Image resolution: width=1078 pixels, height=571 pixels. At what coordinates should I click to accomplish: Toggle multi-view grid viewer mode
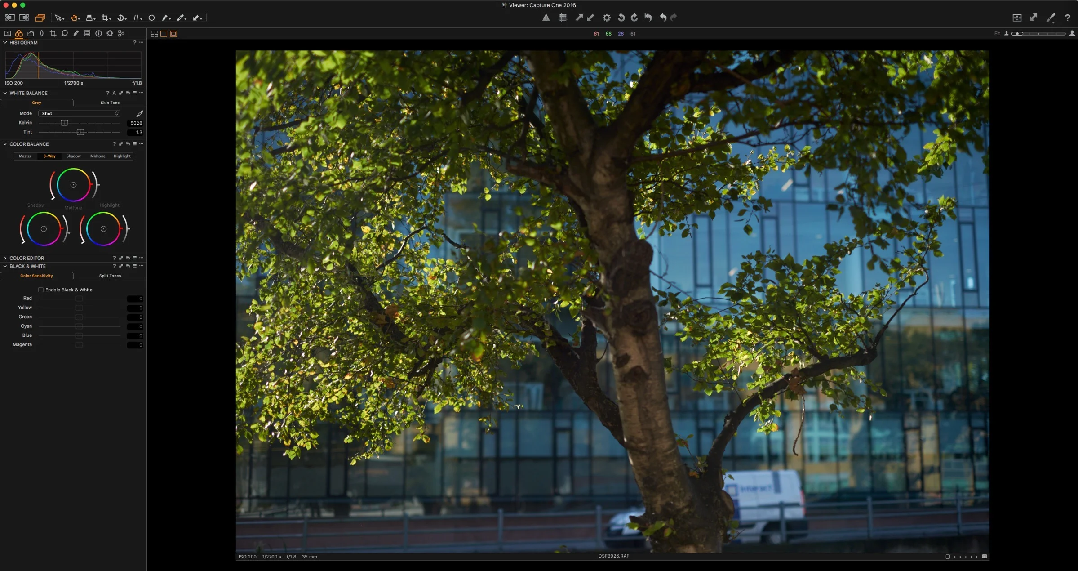(154, 34)
